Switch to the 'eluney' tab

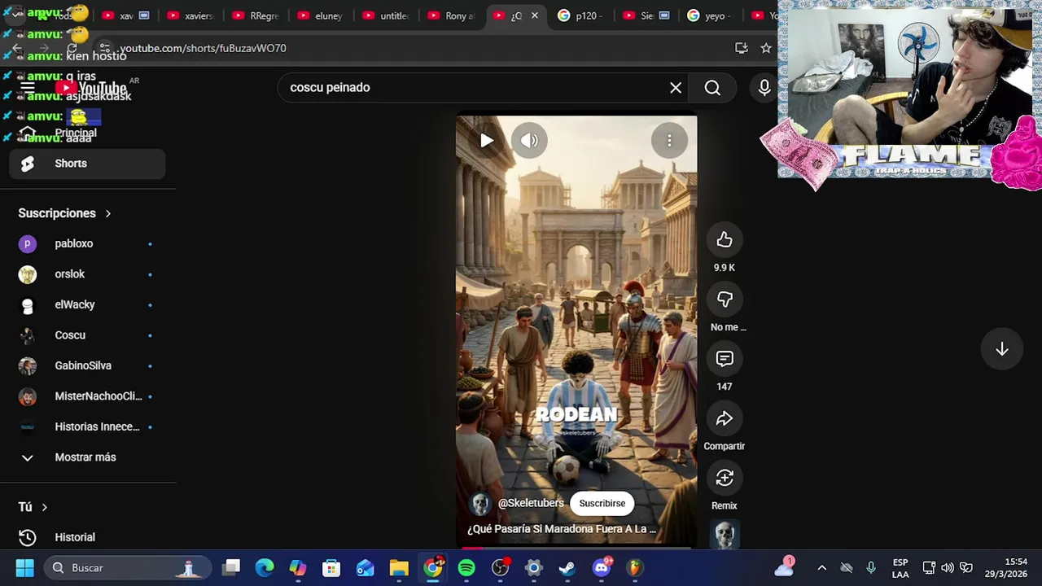tap(319, 15)
